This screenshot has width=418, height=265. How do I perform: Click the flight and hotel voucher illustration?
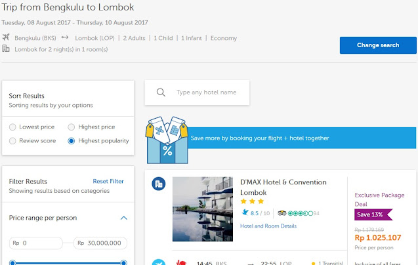pos(167,140)
